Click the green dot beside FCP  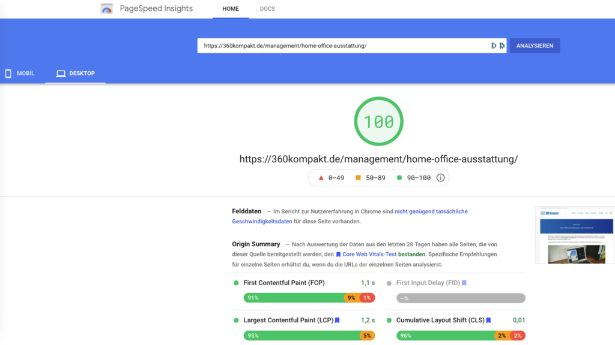coord(236,283)
